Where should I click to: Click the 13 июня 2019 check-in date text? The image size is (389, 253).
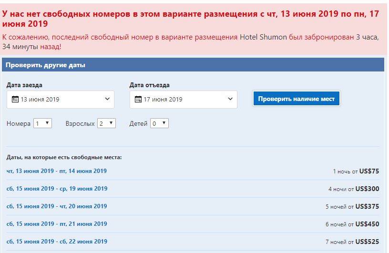[40, 100]
